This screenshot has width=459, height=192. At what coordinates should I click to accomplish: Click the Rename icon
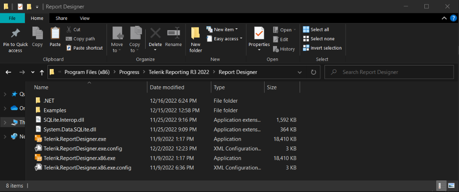pyautogui.click(x=173, y=33)
